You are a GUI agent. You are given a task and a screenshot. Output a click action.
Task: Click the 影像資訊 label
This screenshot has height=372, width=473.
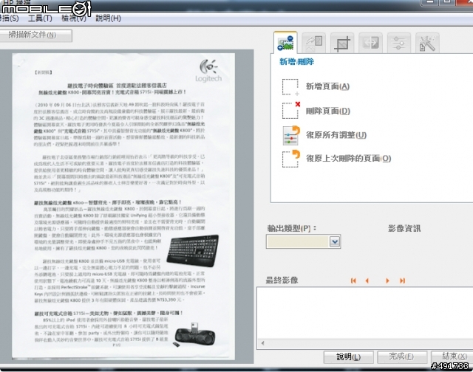pos(404,228)
